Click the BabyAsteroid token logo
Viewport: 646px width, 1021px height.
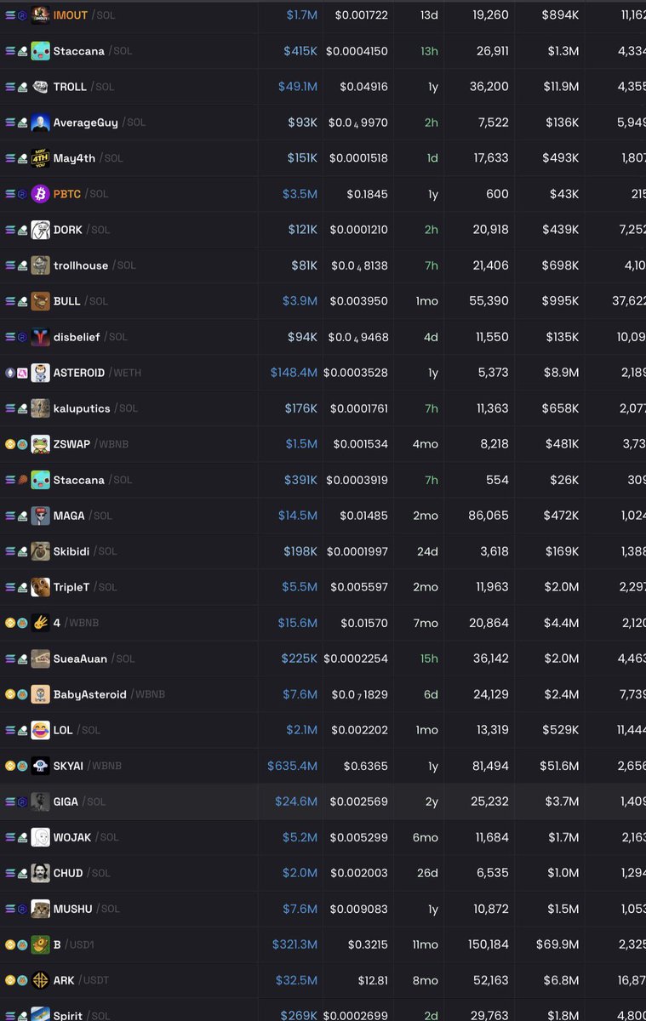click(40, 694)
